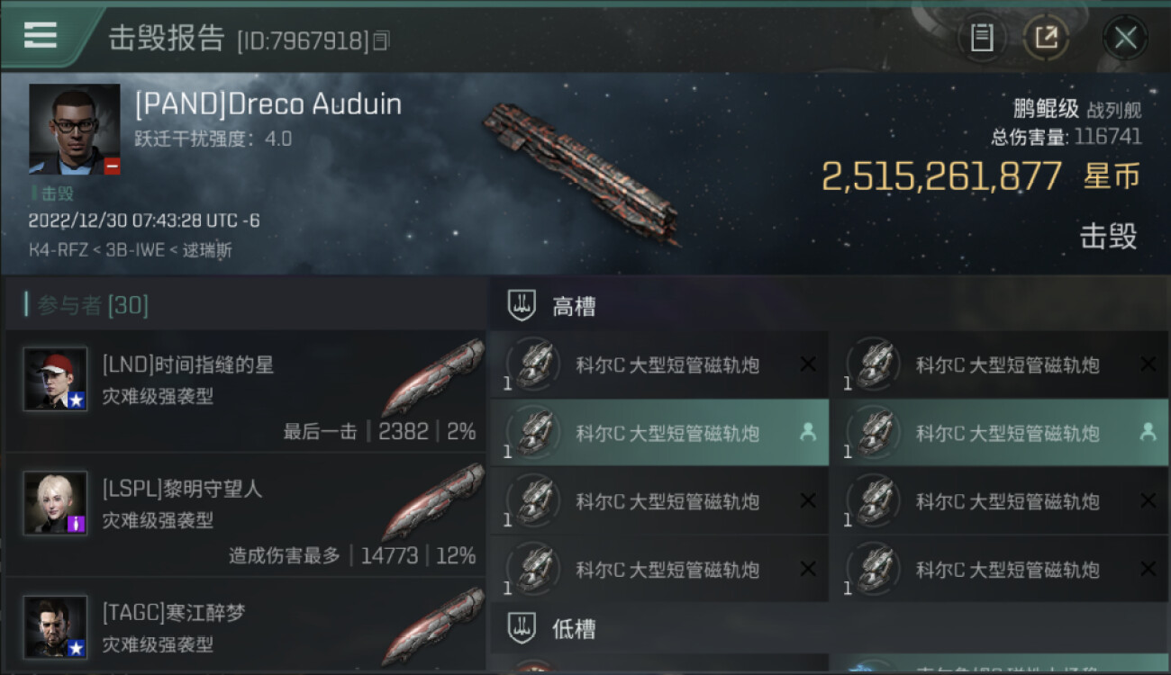Copy the kill report ID 7967918
This screenshot has height=675, width=1171.
(x=381, y=40)
